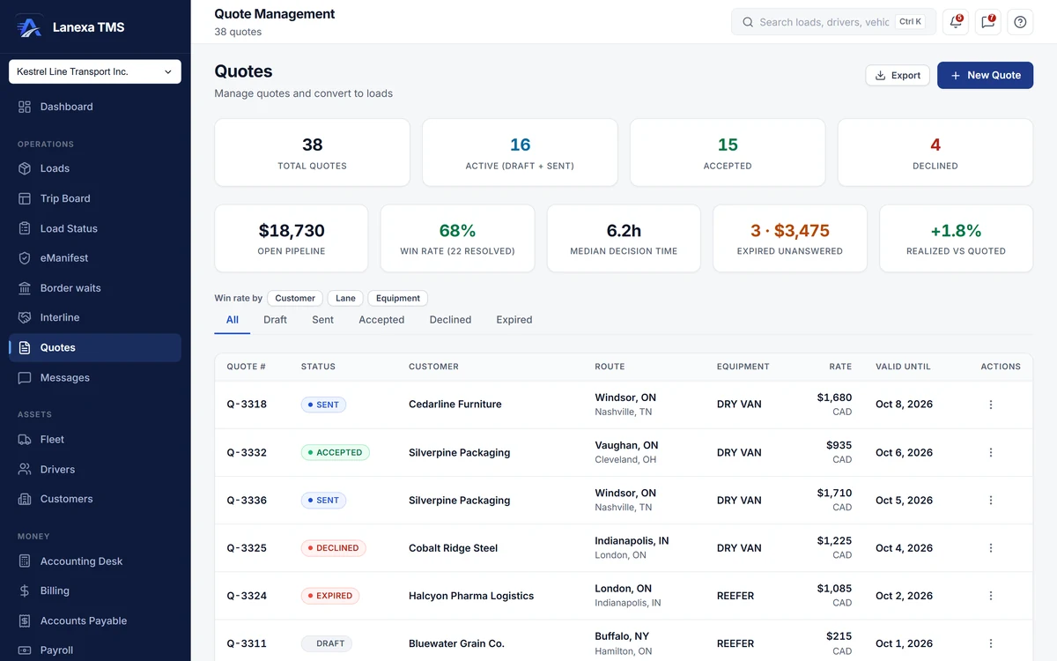Viewport: 1057px width, 661px height.
Task: Switch to the Expired tab
Action: click(514, 320)
